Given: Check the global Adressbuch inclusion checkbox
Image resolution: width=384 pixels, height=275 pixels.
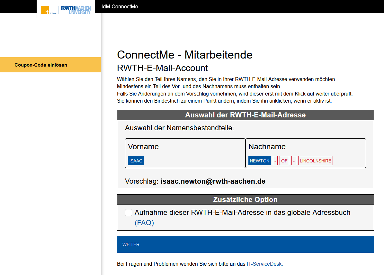Looking at the screenshot, I should [129, 213].
